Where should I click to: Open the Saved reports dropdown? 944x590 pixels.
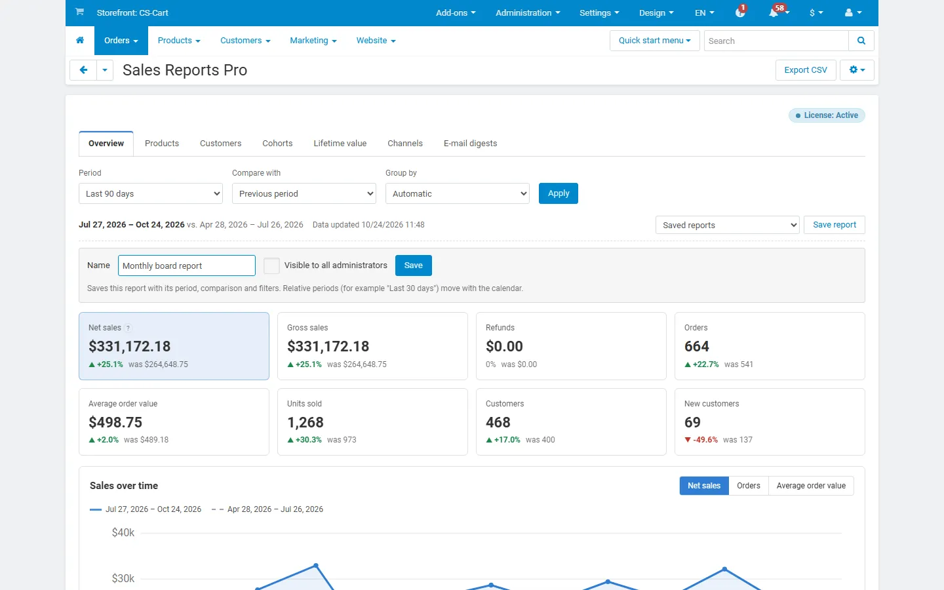coord(728,225)
